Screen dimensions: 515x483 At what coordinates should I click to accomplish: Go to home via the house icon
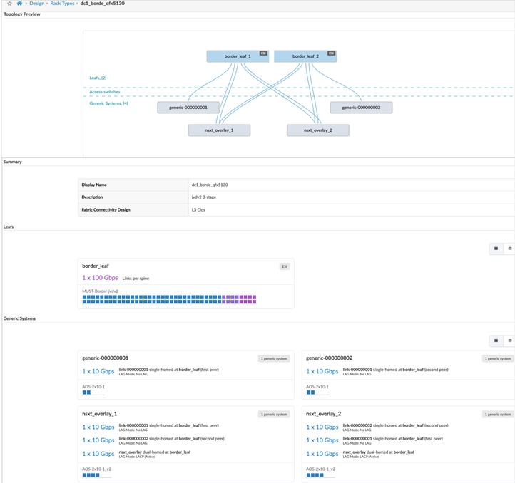19,4
